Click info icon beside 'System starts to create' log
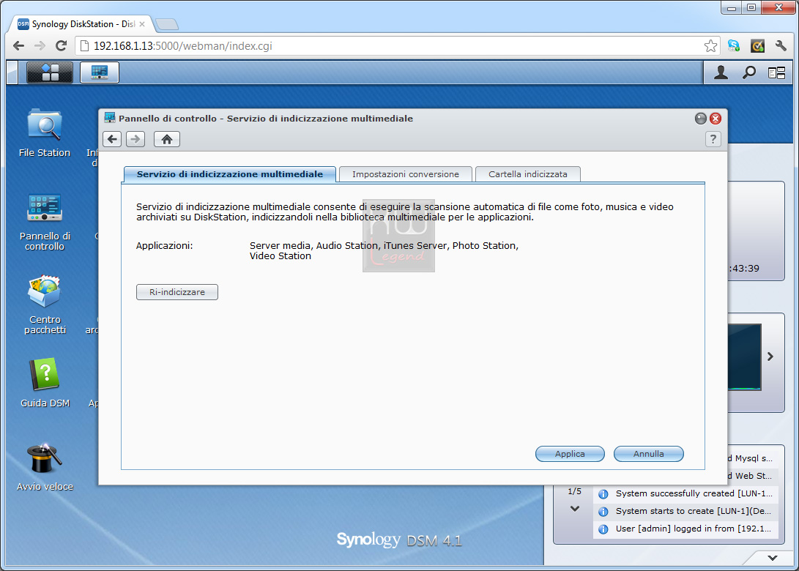This screenshot has height=571, width=799. [603, 512]
